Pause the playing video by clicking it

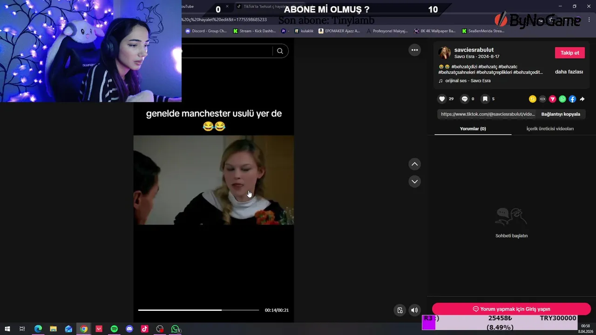pyautogui.click(x=214, y=180)
